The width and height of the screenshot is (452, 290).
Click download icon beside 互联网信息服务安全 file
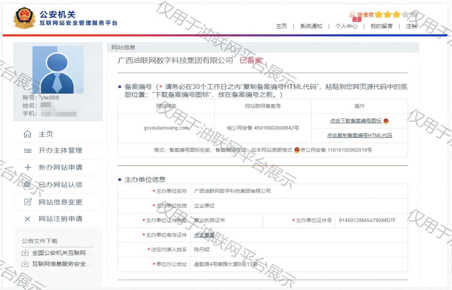[x=25, y=263]
